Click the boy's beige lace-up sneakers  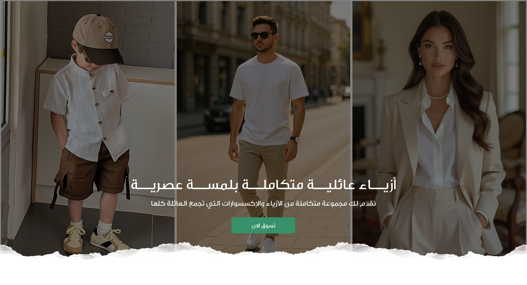point(96,239)
